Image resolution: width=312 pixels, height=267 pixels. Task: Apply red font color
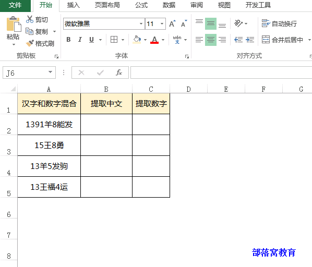click(154, 40)
